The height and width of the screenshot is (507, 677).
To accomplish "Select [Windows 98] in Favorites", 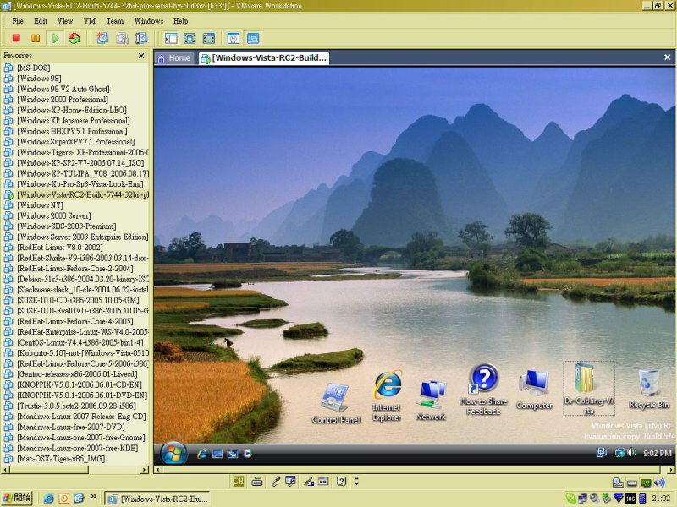I will click(39, 79).
